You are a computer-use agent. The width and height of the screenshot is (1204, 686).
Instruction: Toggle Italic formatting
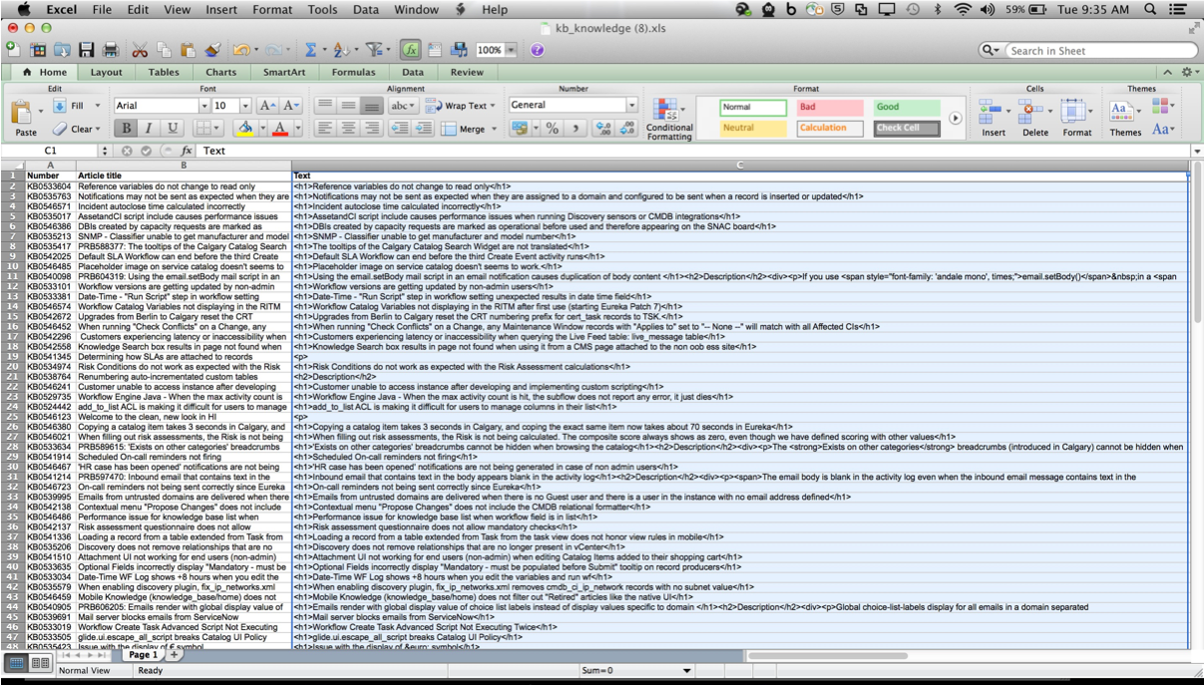click(149, 129)
